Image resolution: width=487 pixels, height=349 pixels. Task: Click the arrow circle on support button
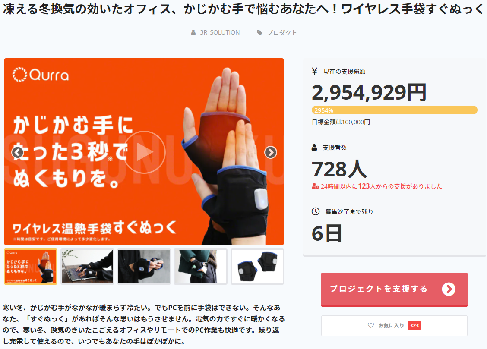click(449, 289)
